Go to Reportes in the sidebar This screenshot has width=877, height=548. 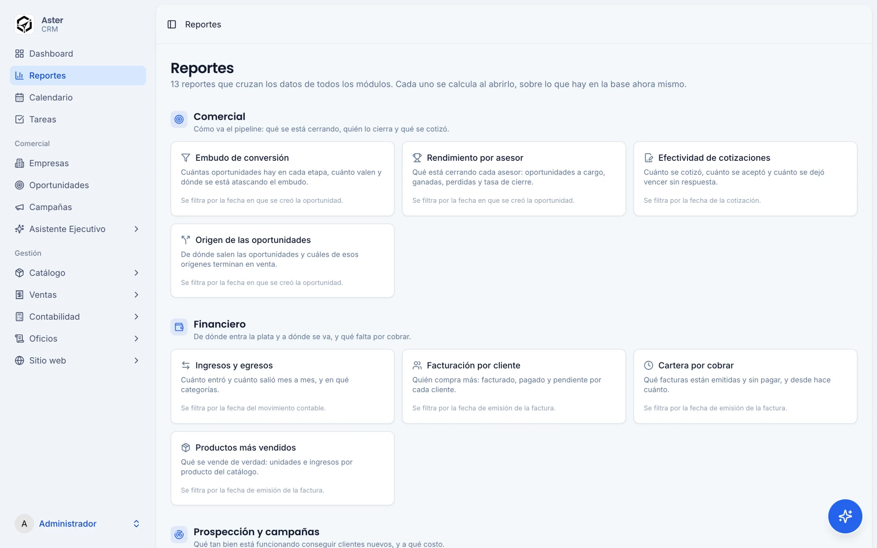[78, 75]
